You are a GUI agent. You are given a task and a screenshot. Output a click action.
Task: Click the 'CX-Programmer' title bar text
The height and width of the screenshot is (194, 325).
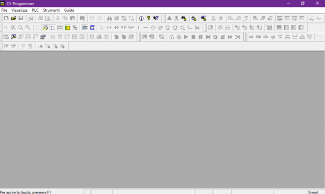[x=20, y=4]
